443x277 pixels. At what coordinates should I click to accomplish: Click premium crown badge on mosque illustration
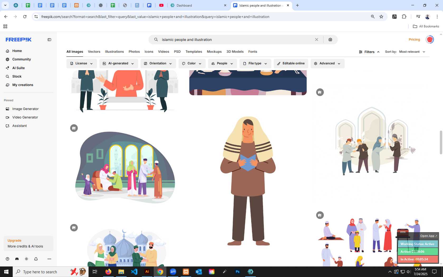tap(74, 228)
